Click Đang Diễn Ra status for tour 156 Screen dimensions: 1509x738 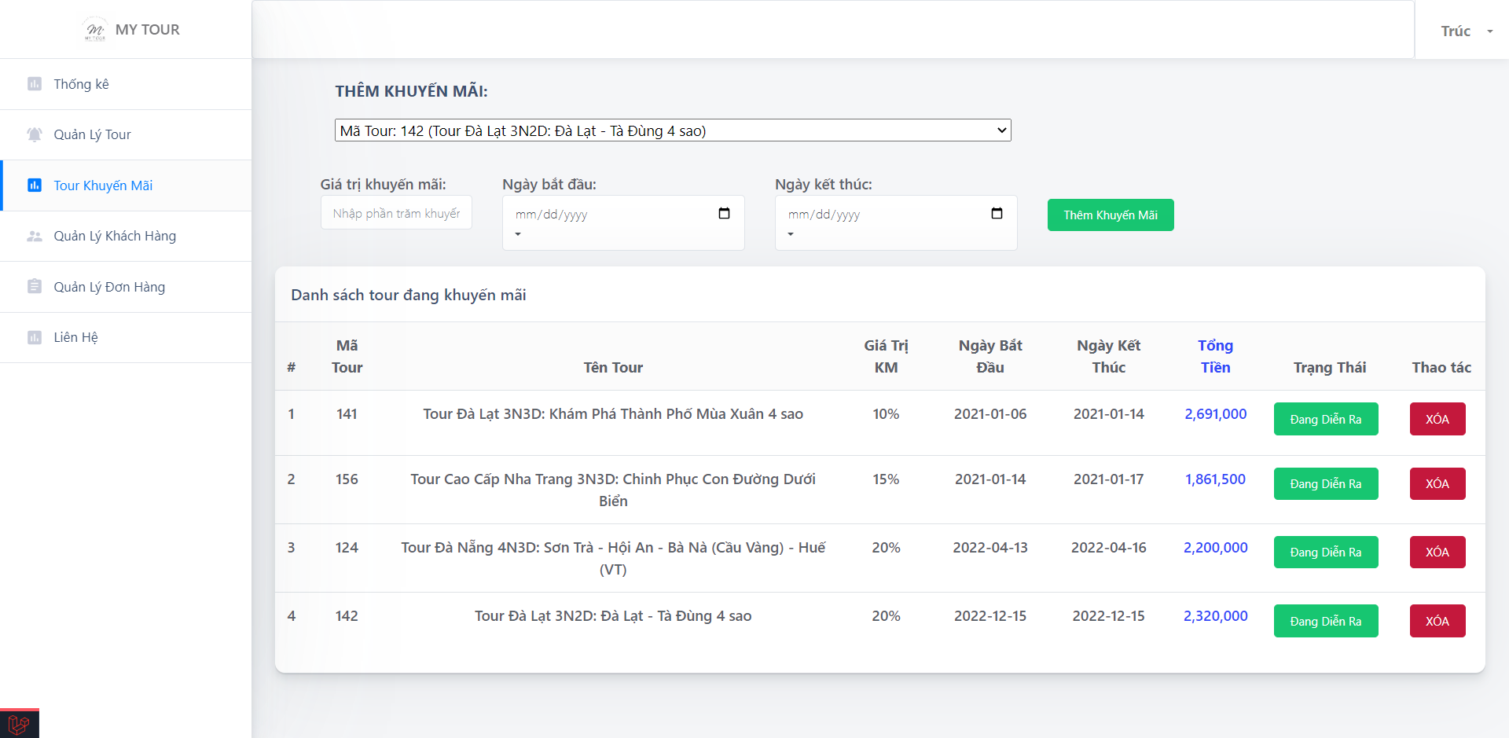(1326, 483)
